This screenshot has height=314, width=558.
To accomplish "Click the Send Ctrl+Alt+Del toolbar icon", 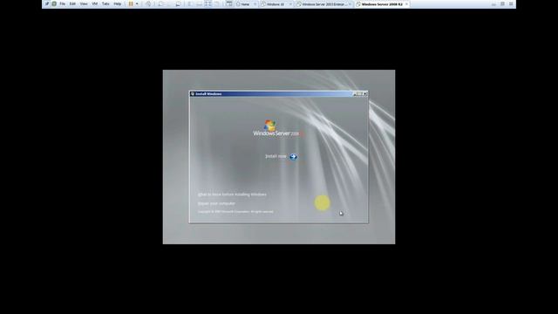I will coord(148,3).
